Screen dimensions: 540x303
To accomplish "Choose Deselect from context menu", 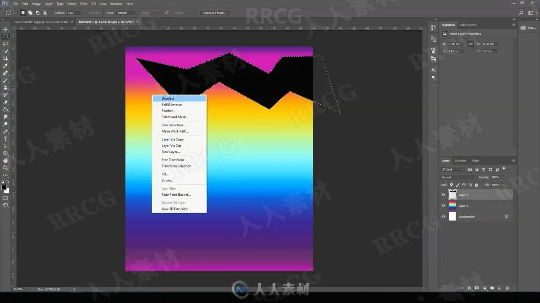I will [x=179, y=98].
